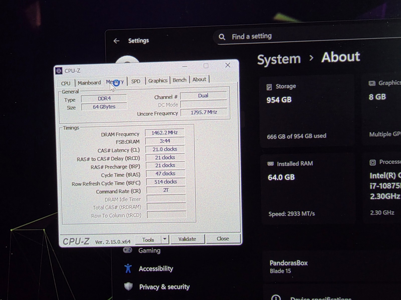Open the Storage 954 GB card

pyautogui.click(x=307, y=111)
